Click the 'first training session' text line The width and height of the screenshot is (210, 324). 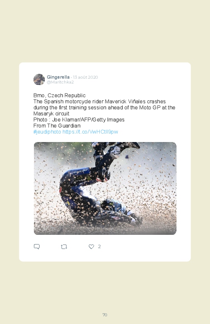[x=104, y=108]
